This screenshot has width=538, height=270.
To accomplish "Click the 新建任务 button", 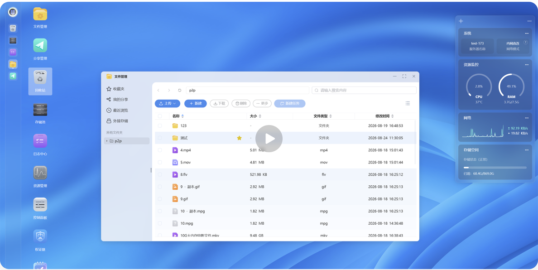I will click(289, 103).
